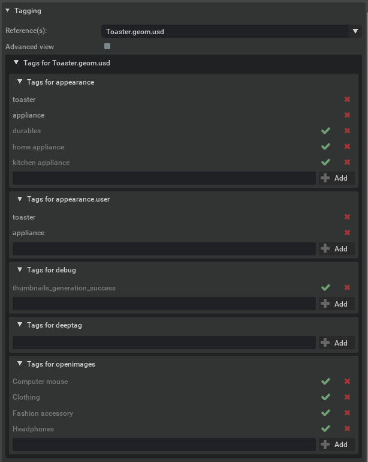
Task: Approve the Clothing tag checkmark
Action: click(325, 397)
